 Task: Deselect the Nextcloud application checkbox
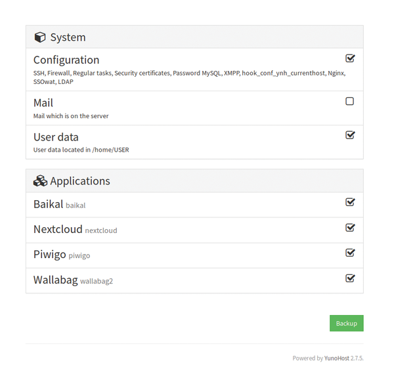pos(350,228)
